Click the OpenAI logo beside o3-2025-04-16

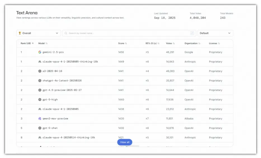point(40,71)
